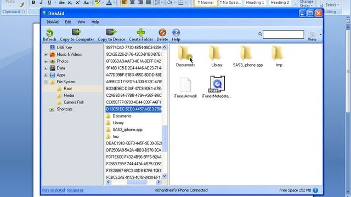
Task: Click the Refresh toolbar icon
Action: (x=49, y=33)
